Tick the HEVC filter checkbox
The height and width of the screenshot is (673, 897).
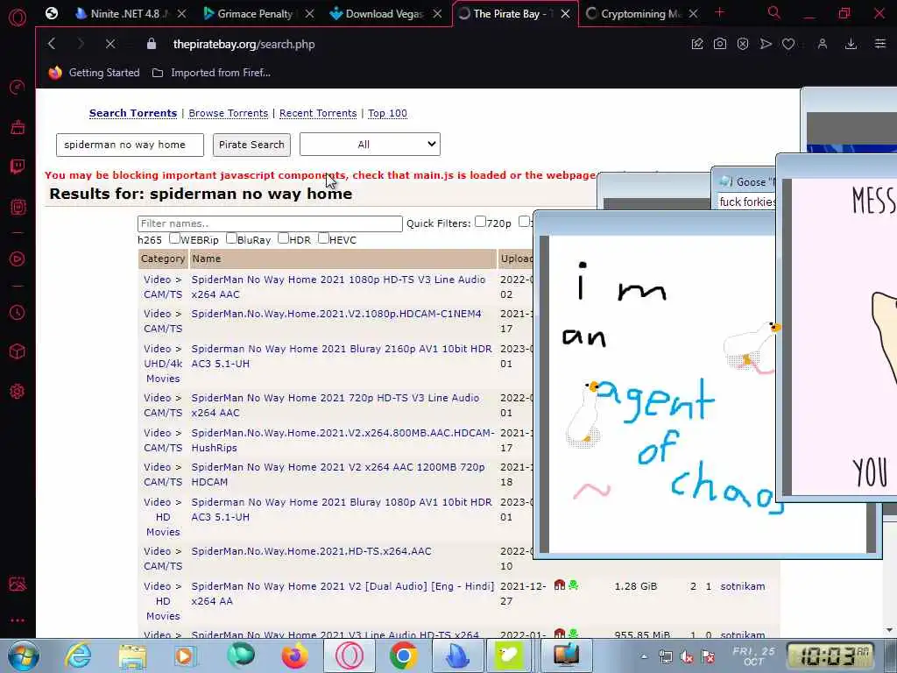(x=323, y=238)
